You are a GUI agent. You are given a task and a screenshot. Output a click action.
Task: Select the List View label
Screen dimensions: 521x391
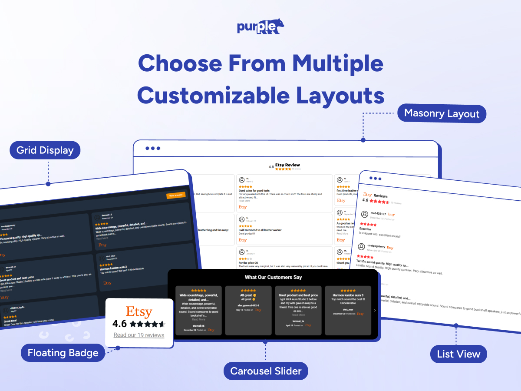(458, 354)
